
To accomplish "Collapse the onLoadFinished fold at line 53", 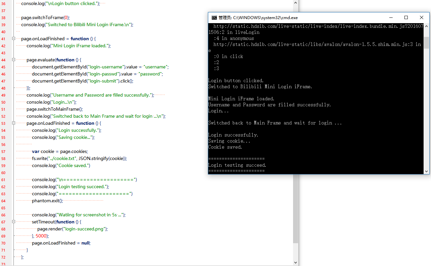I will (14, 123).
